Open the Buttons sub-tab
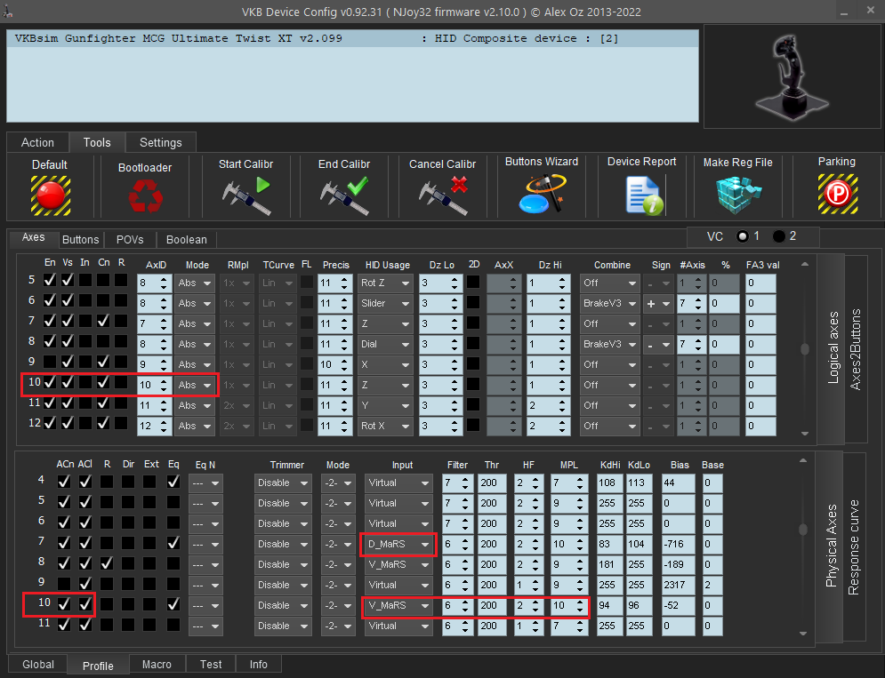 pyautogui.click(x=81, y=240)
